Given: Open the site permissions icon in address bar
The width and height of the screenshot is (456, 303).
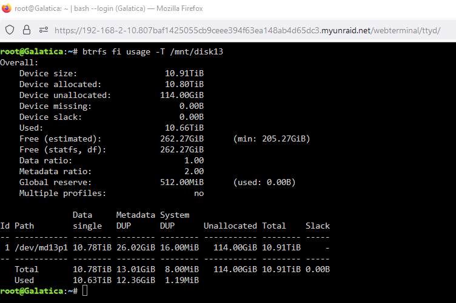Looking at the screenshot, I should [44, 30].
